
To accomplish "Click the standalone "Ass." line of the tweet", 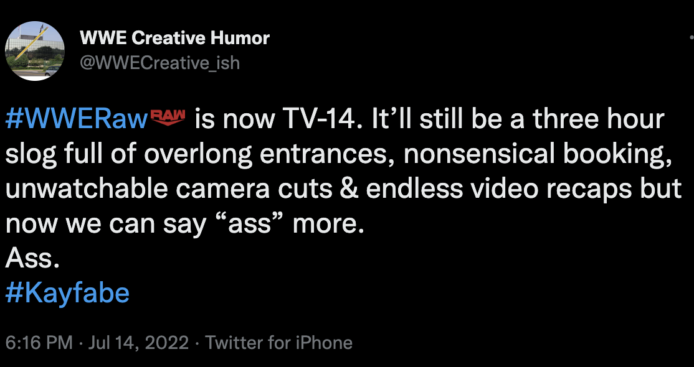I will (32, 258).
